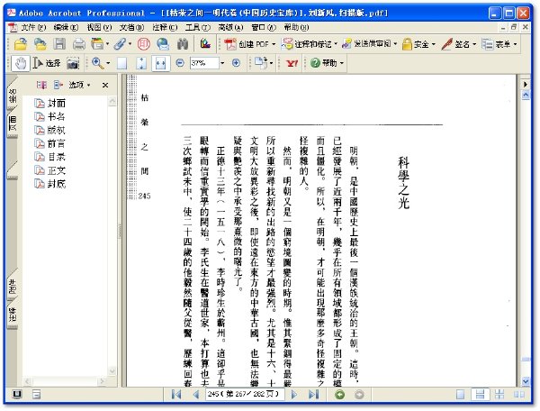Set view to Actual Size page icon
This screenshot has width=540, height=411.
tap(121, 63)
